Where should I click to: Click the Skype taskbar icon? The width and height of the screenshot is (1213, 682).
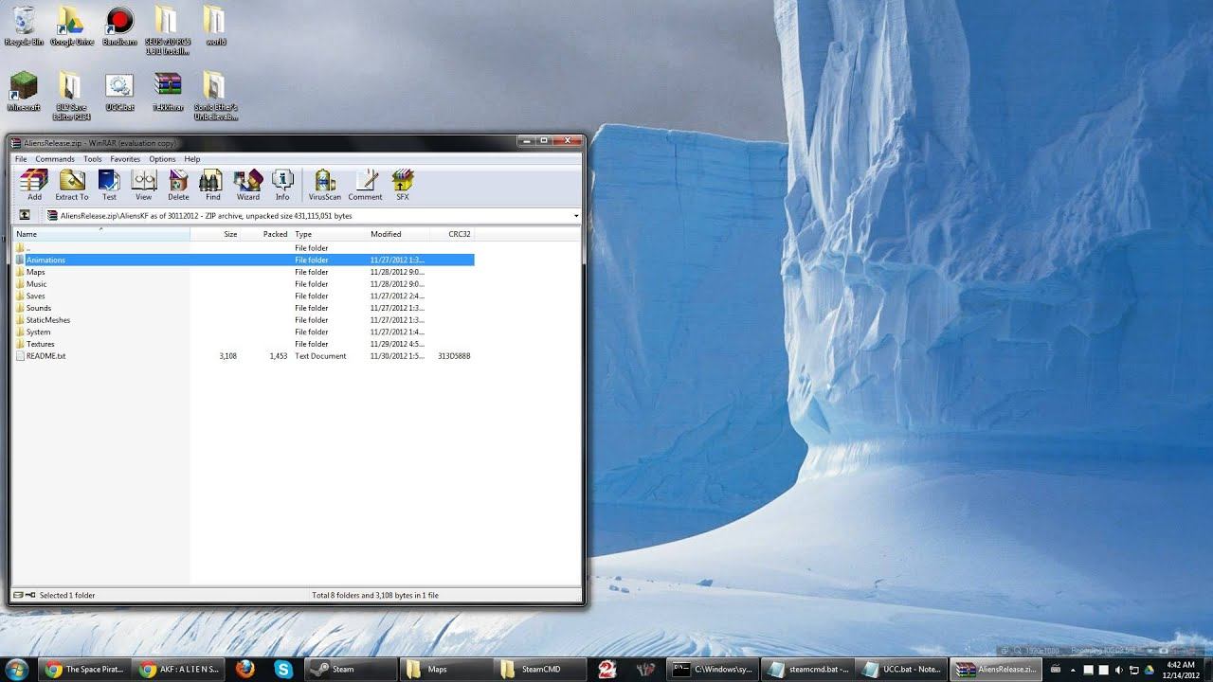283,669
